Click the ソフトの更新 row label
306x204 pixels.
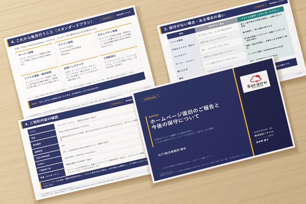coord(177,41)
